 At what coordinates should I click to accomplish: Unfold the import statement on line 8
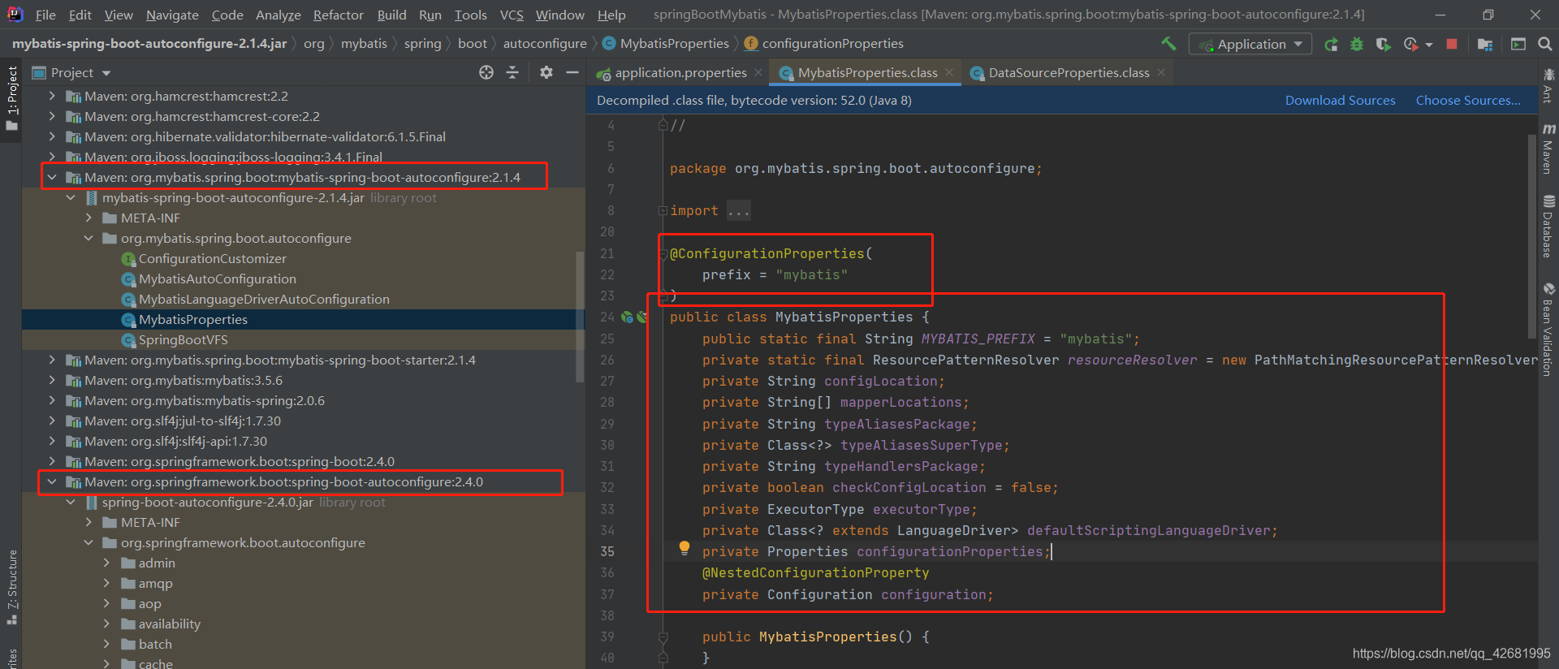pyautogui.click(x=663, y=211)
